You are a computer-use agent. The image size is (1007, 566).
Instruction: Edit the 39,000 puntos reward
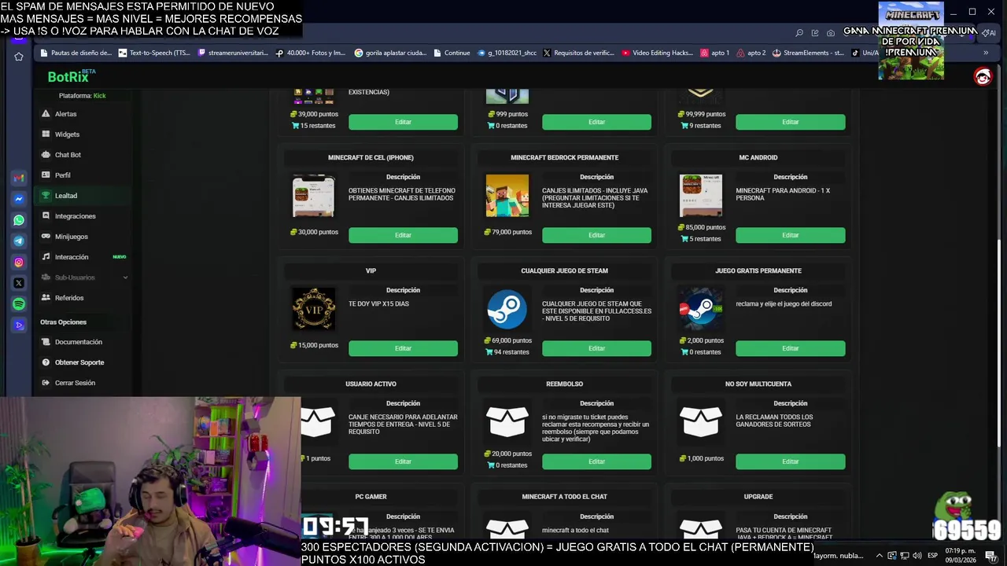pos(403,122)
